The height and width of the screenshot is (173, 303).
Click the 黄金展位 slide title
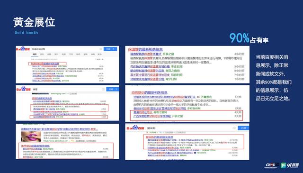point(34,22)
